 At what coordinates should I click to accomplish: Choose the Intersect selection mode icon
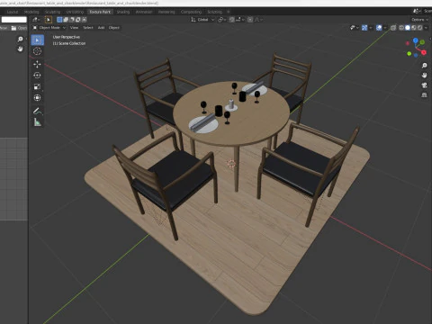(85, 20)
